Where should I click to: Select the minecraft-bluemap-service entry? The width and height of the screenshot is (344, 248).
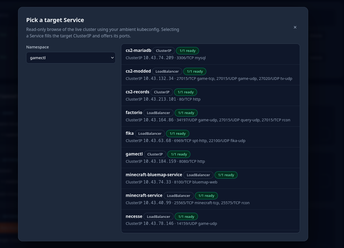point(211,178)
